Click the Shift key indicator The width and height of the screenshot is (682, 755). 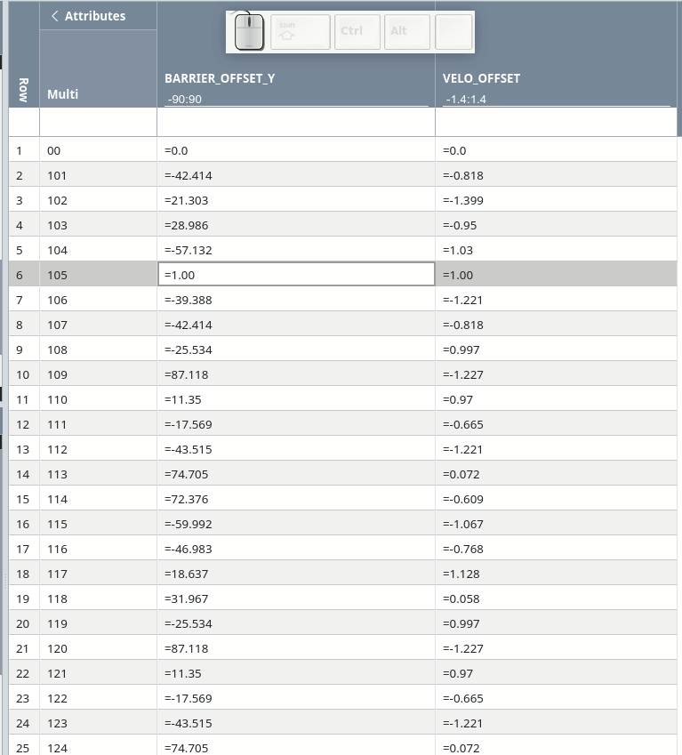[x=301, y=32]
